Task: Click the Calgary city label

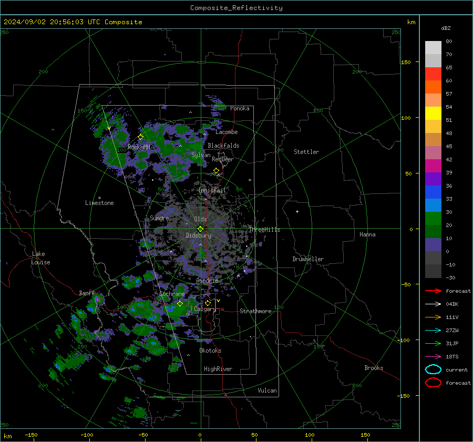Action: (x=205, y=309)
